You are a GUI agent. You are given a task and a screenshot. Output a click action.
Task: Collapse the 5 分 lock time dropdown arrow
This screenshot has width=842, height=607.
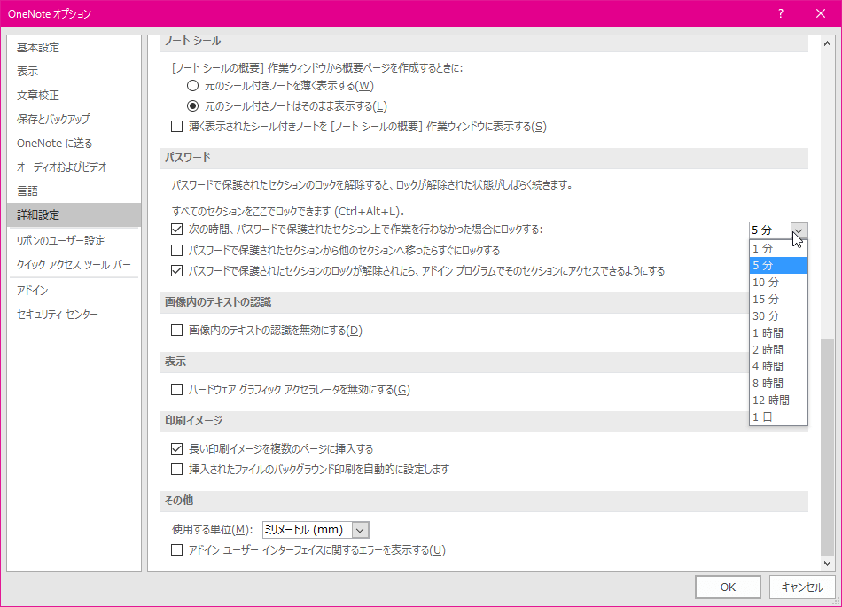[799, 230]
